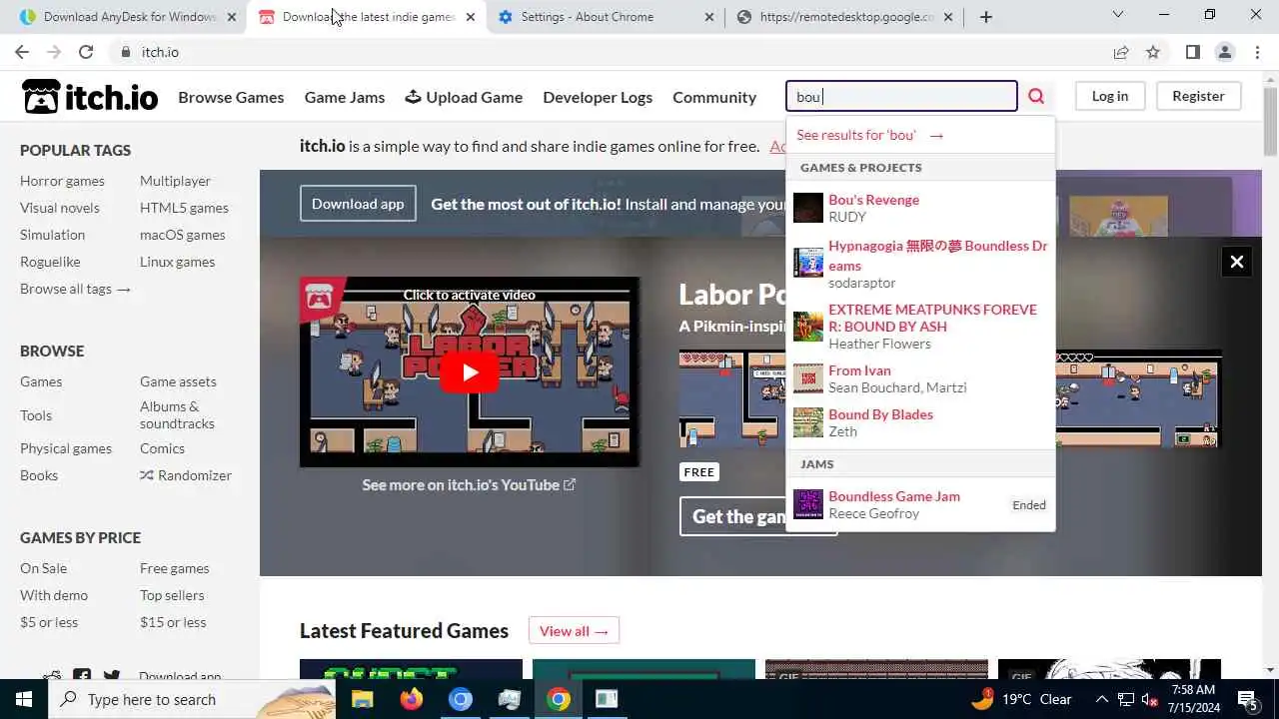Click the From Ivan result thumbnail
The height and width of the screenshot is (719, 1279).
point(808,378)
